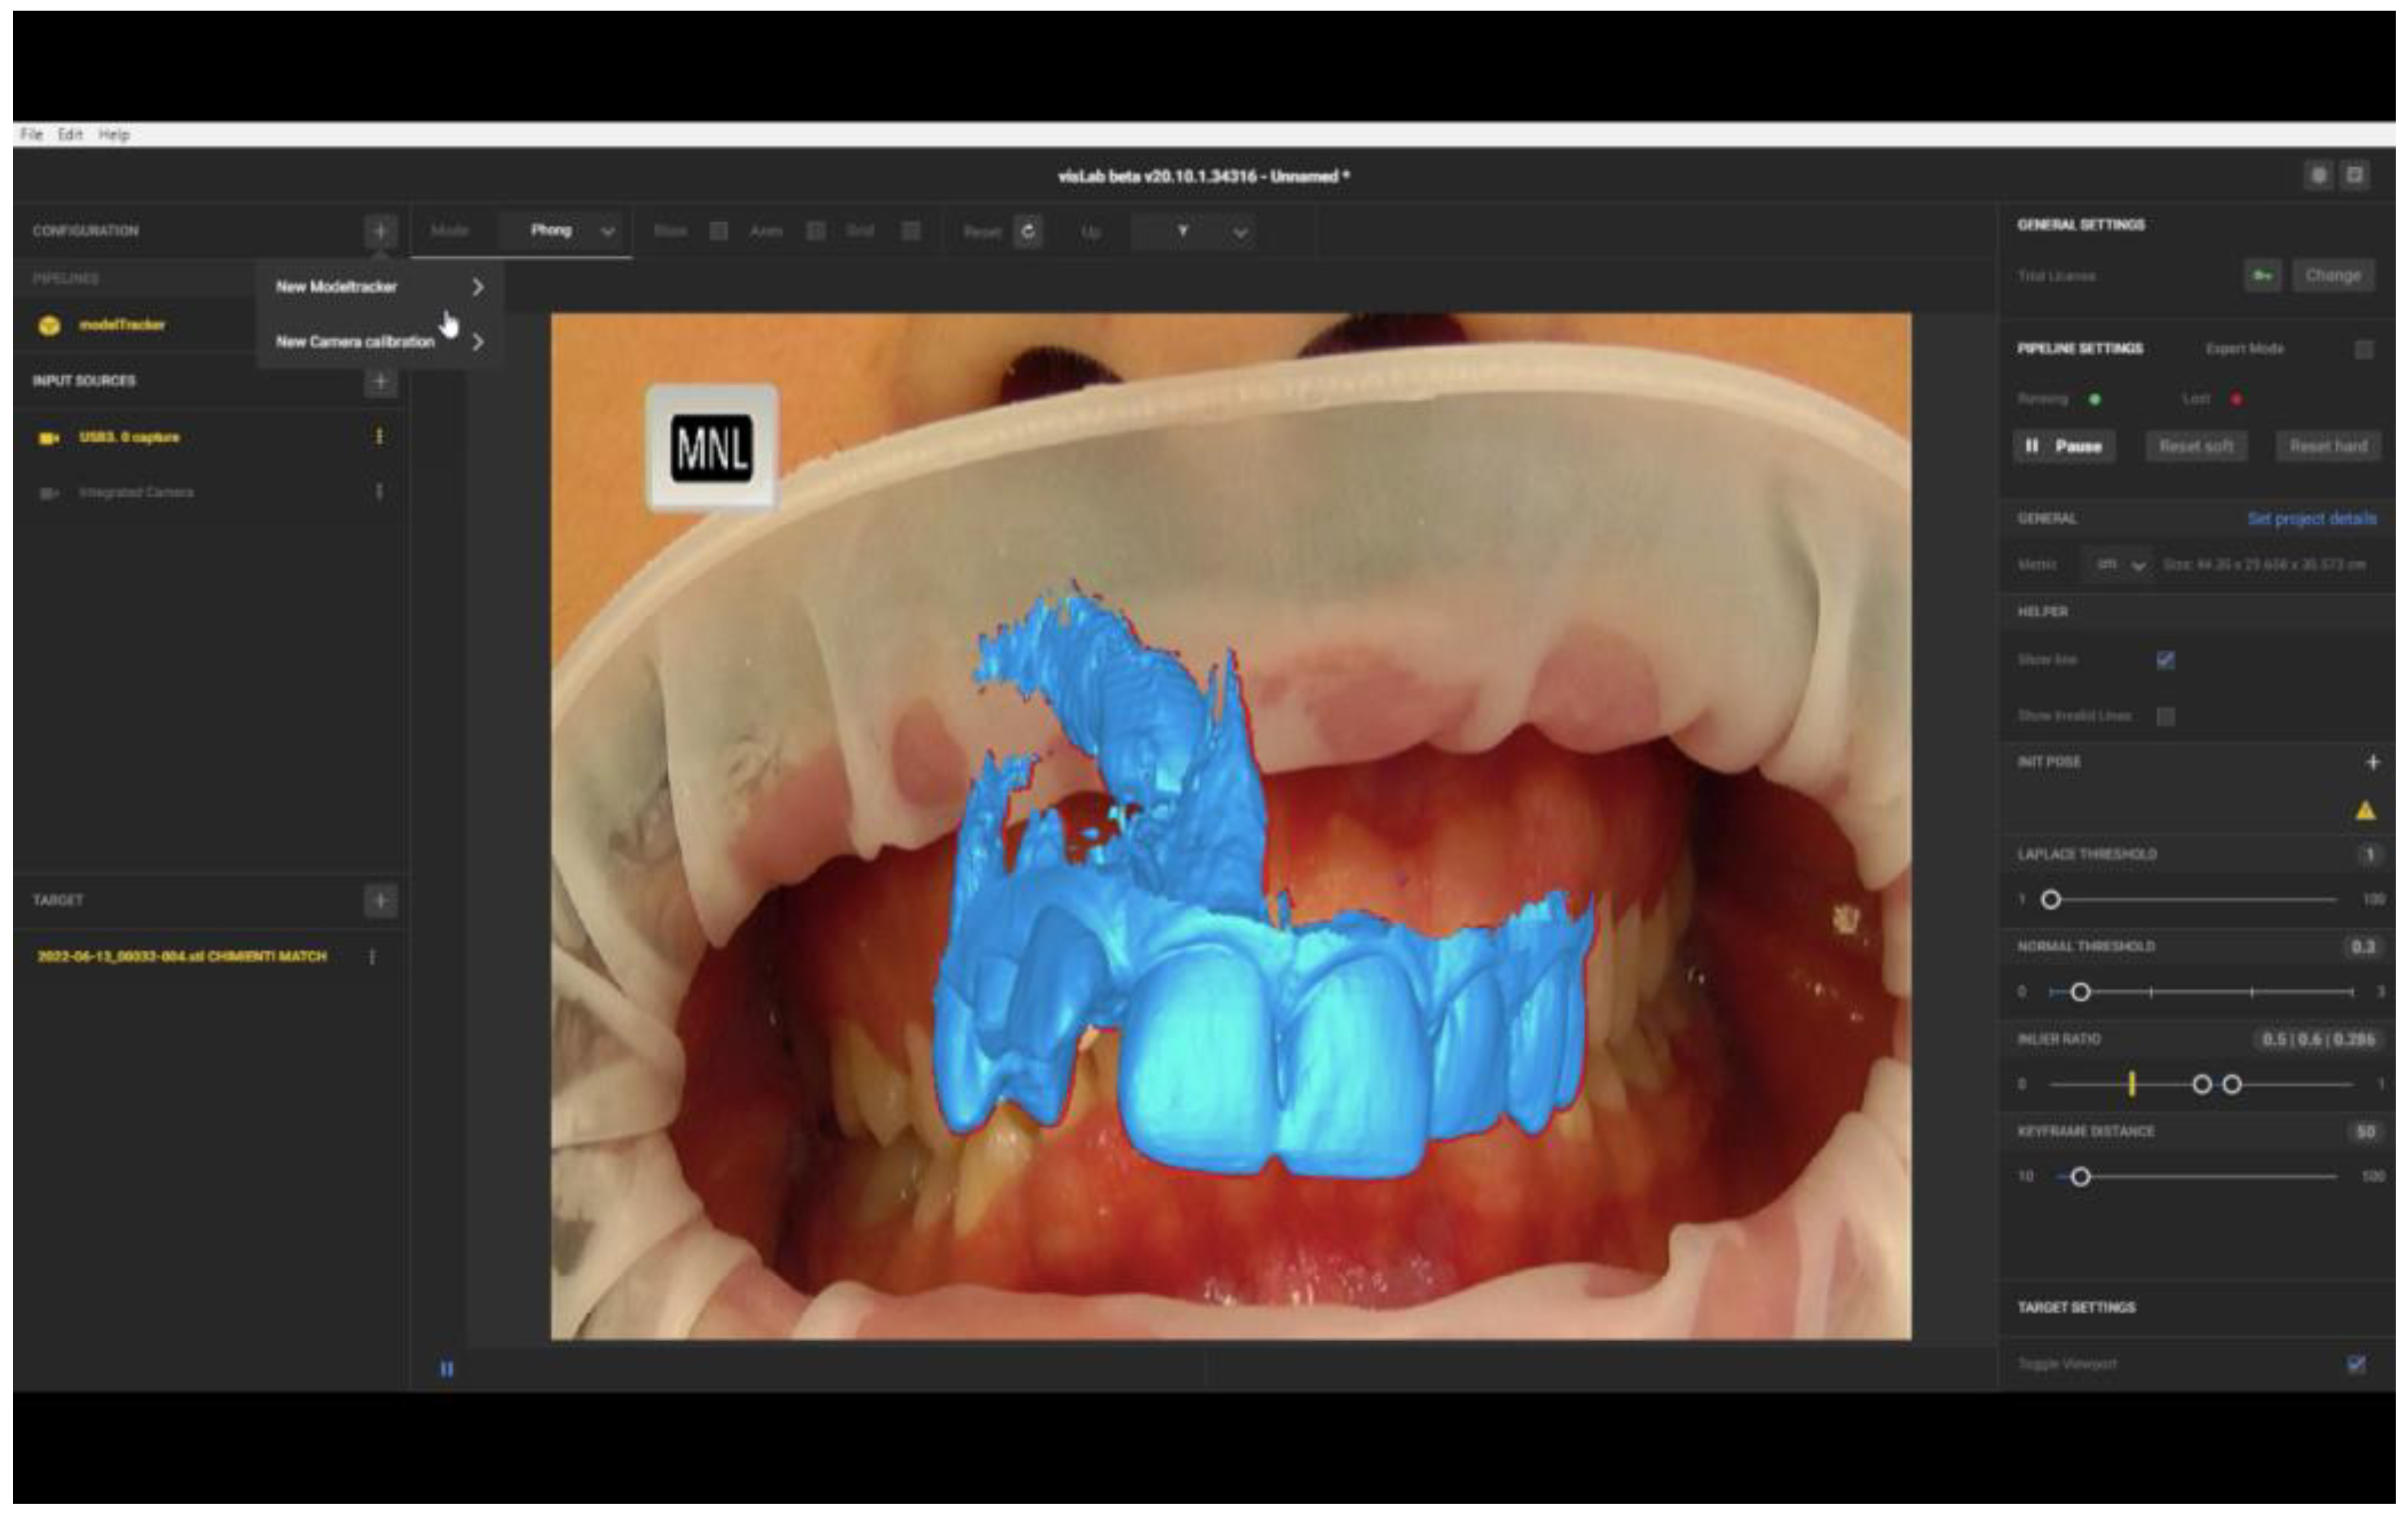This screenshot has width=2408, height=1516.
Task: Click the pause icon below the viewport
Action: 447,1368
